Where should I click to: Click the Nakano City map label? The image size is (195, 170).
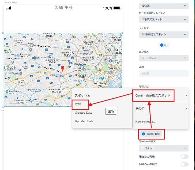coord(68,54)
